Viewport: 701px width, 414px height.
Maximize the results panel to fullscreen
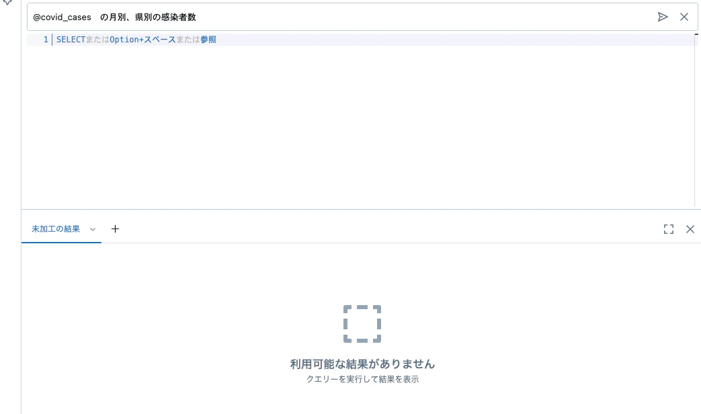coord(668,229)
